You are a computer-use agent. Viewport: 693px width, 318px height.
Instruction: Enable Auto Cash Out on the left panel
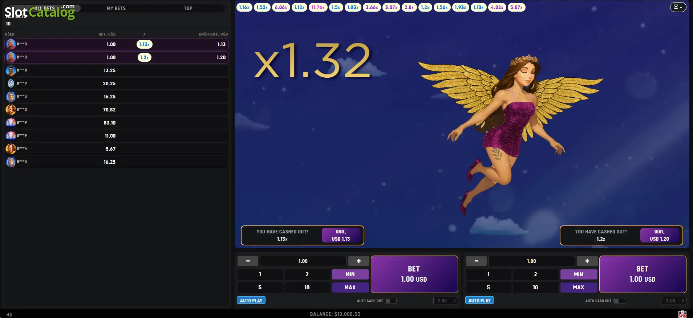(x=390, y=301)
